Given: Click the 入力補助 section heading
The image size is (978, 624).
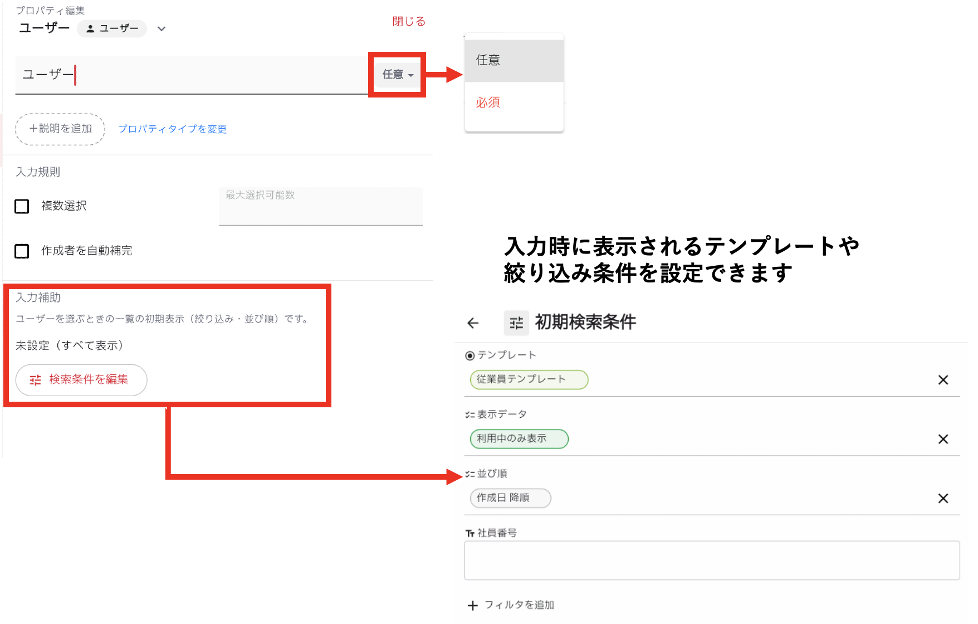Looking at the screenshot, I should 38,298.
